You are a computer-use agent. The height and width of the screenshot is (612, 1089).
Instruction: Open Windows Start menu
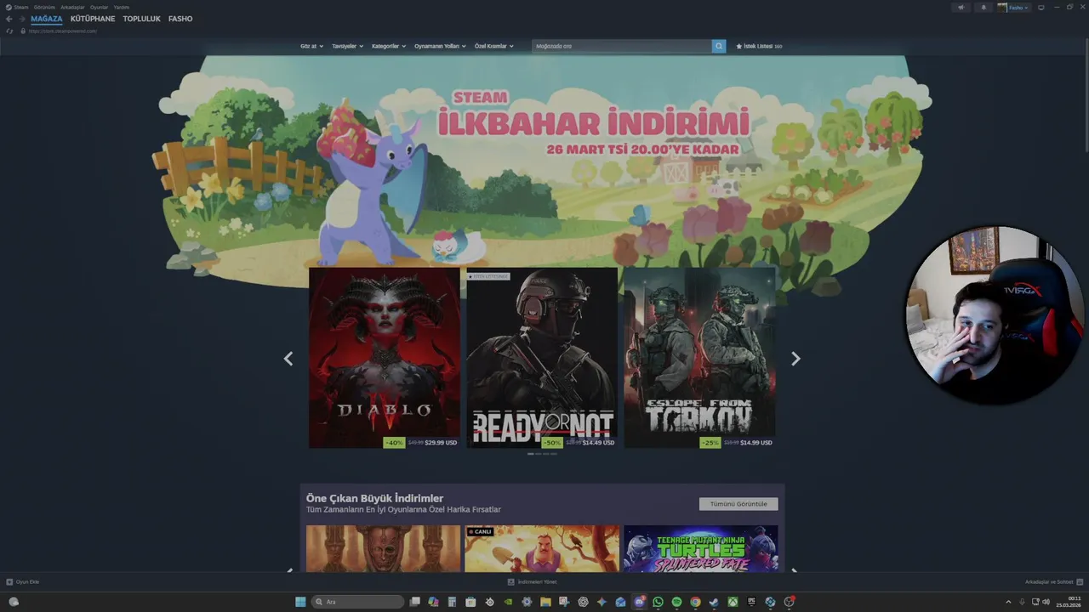(x=300, y=602)
